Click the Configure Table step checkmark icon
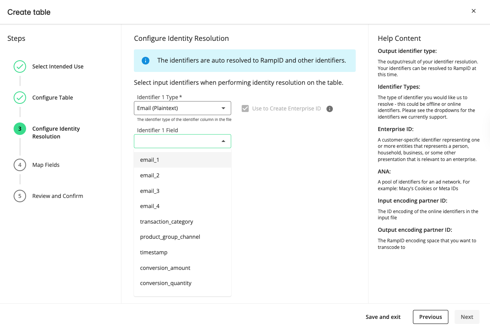Image resolution: width=490 pixels, height=329 pixels. (20, 98)
